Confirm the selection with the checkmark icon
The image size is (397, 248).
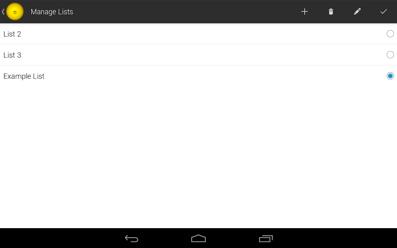pos(384,11)
